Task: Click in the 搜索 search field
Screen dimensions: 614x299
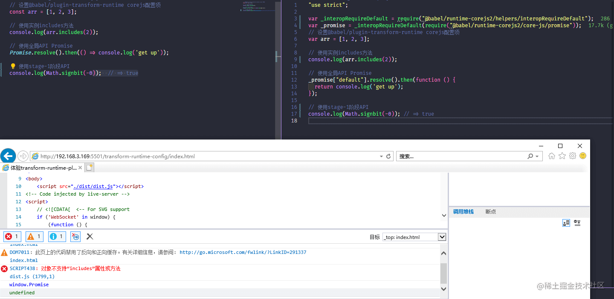Action: click(x=462, y=156)
